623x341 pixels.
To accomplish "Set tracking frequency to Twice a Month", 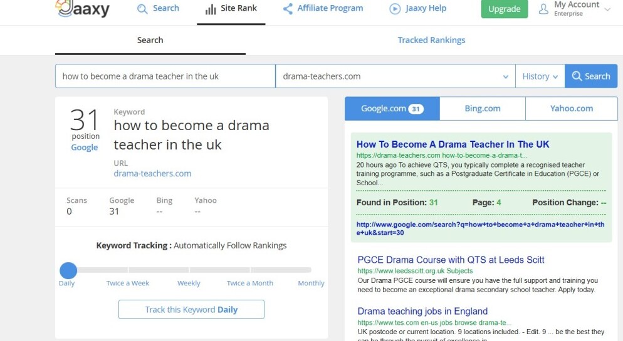I will click(x=250, y=283).
